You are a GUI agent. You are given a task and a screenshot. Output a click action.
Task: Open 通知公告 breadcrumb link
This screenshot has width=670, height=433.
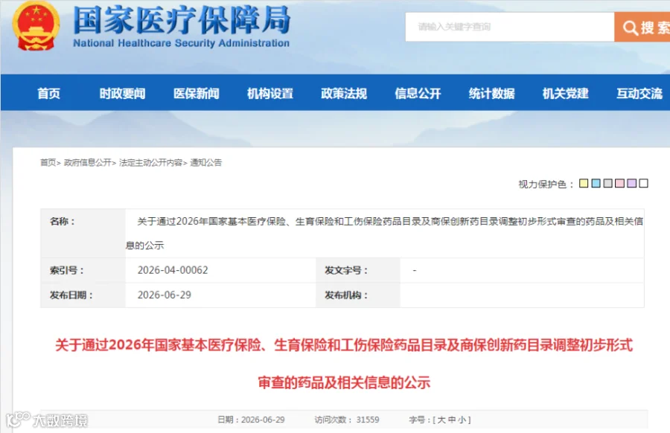pyautogui.click(x=206, y=162)
